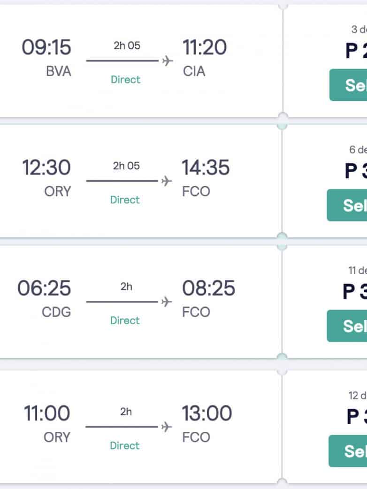Click the 09:15 departure time
Screen dimensions: 367x489
pyautogui.click(x=46, y=48)
